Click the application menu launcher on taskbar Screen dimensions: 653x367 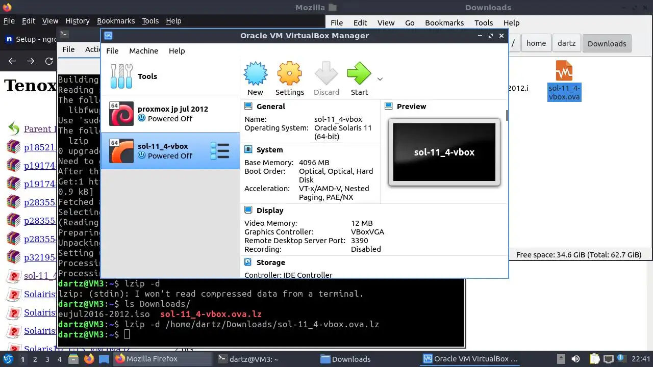tap(8, 359)
